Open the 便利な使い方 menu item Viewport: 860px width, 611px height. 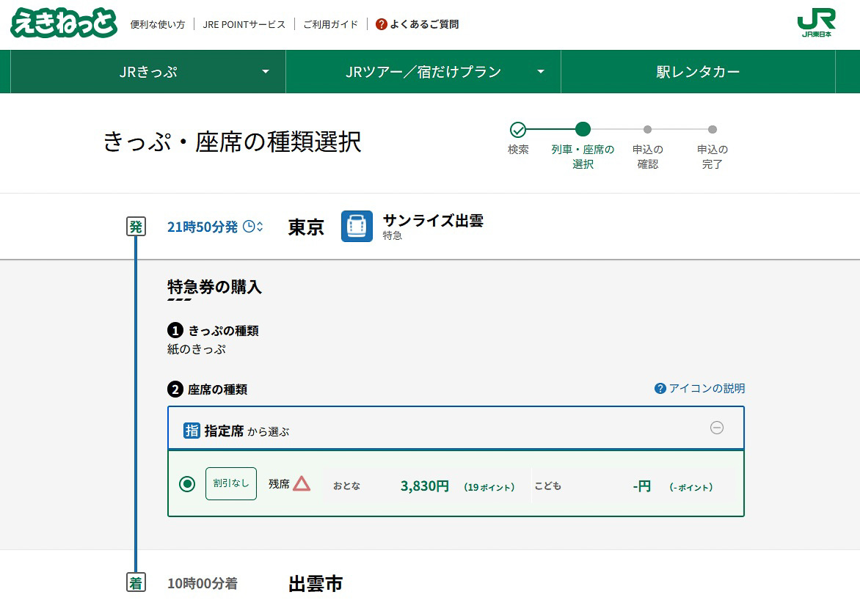(x=156, y=23)
